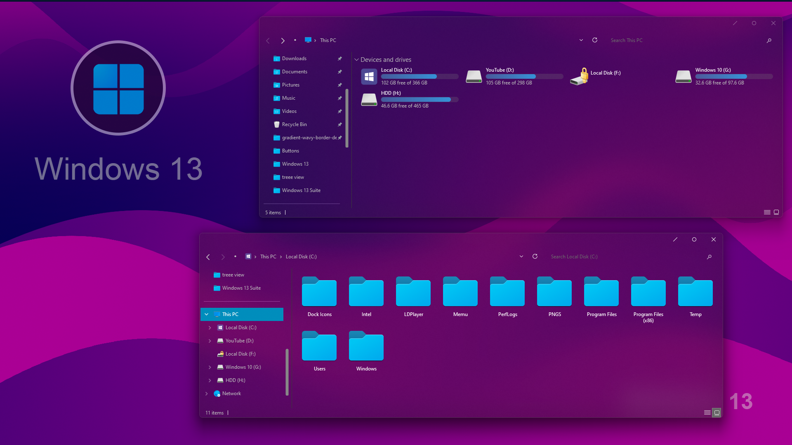This screenshot has width=792, height=445.
Task: Click sidebar scrollbar in This PC window
Action: tap(347, 118)
